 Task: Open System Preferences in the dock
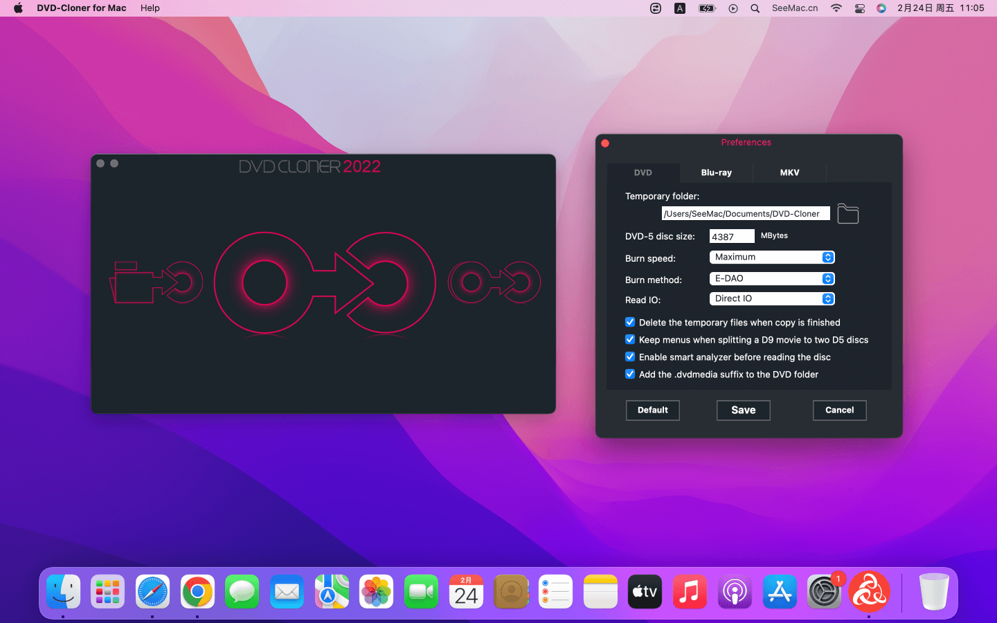pyautogui.click(x=824, y=593)
